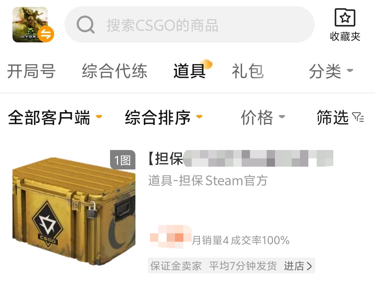Click the 进店 chevron arrow
375x283 pixels.
point(309,266)
